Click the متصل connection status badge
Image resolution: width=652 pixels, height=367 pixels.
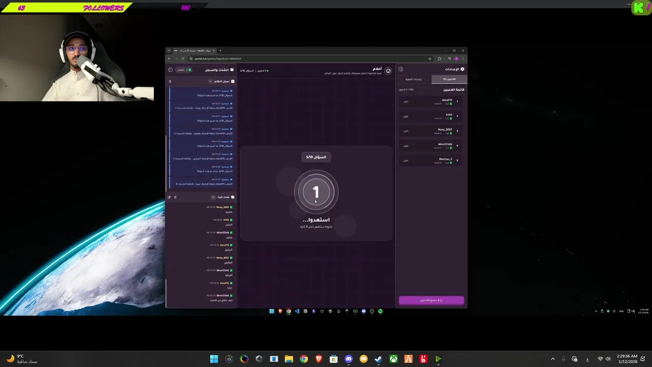[183, 70]
